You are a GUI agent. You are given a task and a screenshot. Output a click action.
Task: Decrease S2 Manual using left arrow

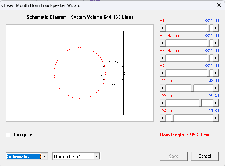163,43
